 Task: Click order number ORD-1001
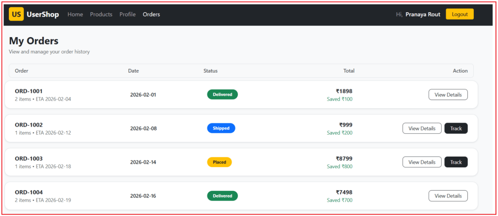pyautogui.click(x=29, y=91)
